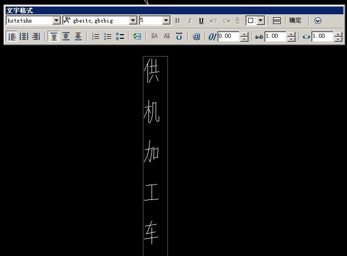Toggle Bold formatting
Screen dimensions: 347x256
point(177,21)
